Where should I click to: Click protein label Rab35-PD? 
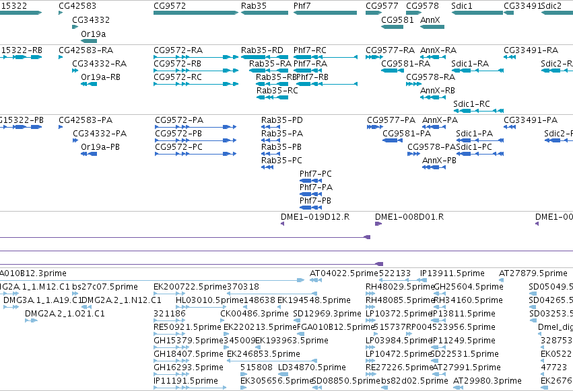tap(281, 120)
